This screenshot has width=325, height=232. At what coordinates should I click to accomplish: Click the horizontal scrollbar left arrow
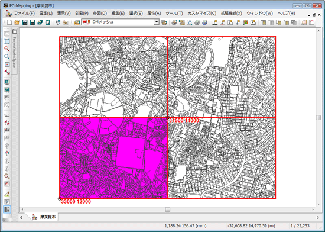pos(22,210)
